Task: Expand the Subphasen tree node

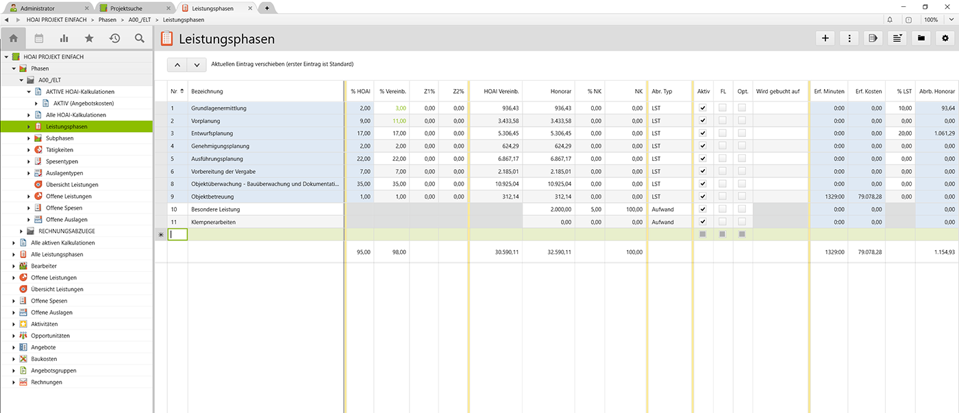Action: click(x=29, y=138)
